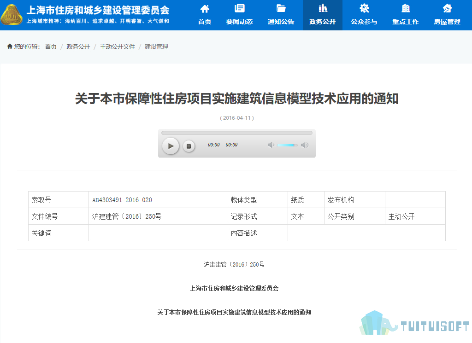Click the 公众参与 gear icon
This screenshot has width=472, height=343.
(x=364, y=8)
